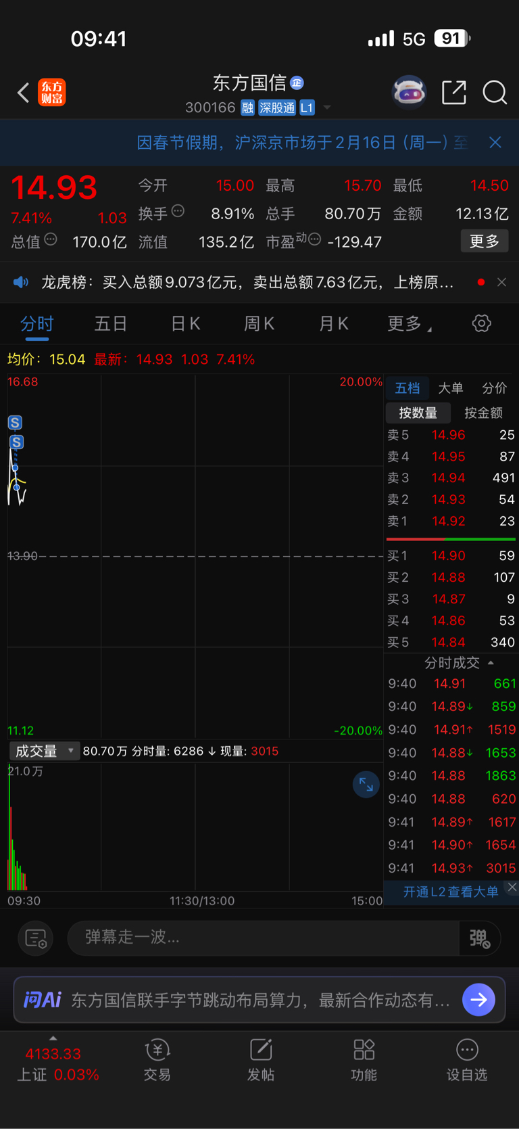Tap the 市盈 info circle icon
Image resolution: width=519 pixels, height=1129 pixels.
(314, 239)
